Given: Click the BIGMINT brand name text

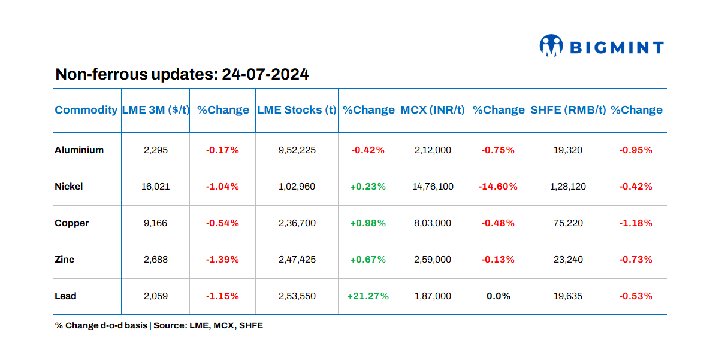Looking at the screenshot, I should click(x=617, y=48).
